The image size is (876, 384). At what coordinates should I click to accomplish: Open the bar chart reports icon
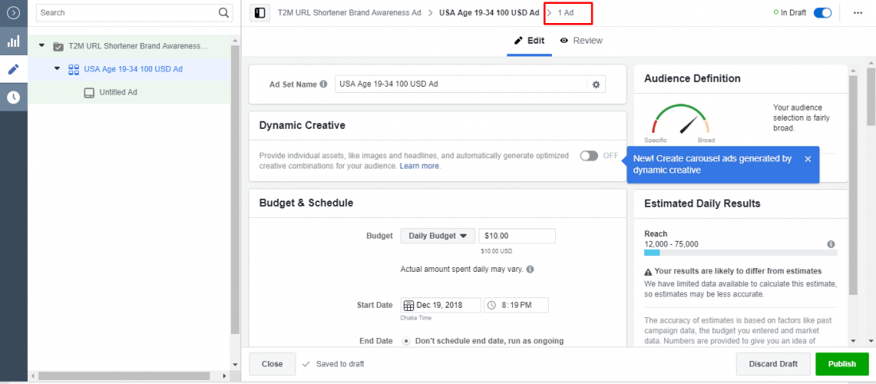[14, 41]
